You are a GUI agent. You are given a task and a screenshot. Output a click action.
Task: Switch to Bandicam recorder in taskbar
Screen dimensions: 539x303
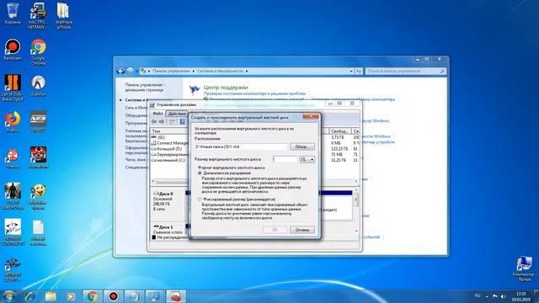point(113,296)
